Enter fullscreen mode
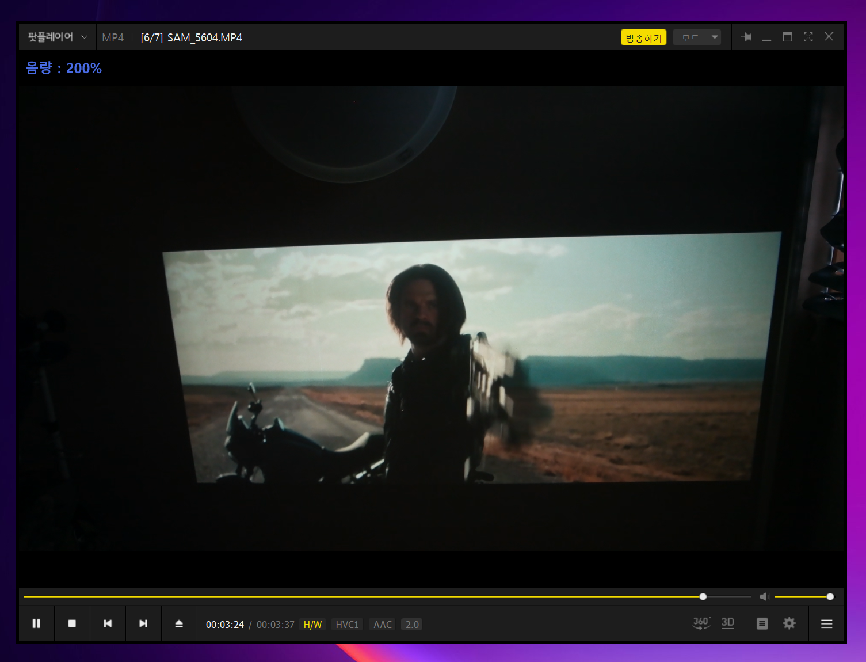The image size is (866, 662). (808, 37)
